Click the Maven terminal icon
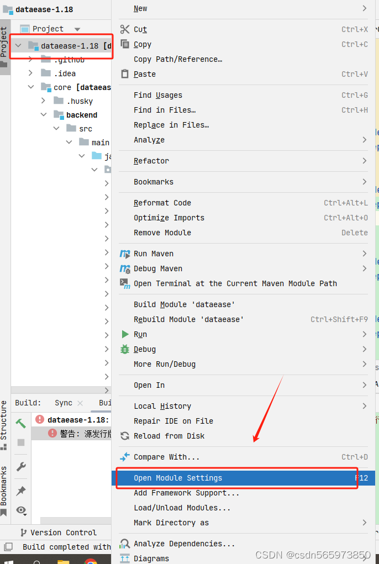Image resolution: width=379 pixels, height=564 pixels. [125, 283]
